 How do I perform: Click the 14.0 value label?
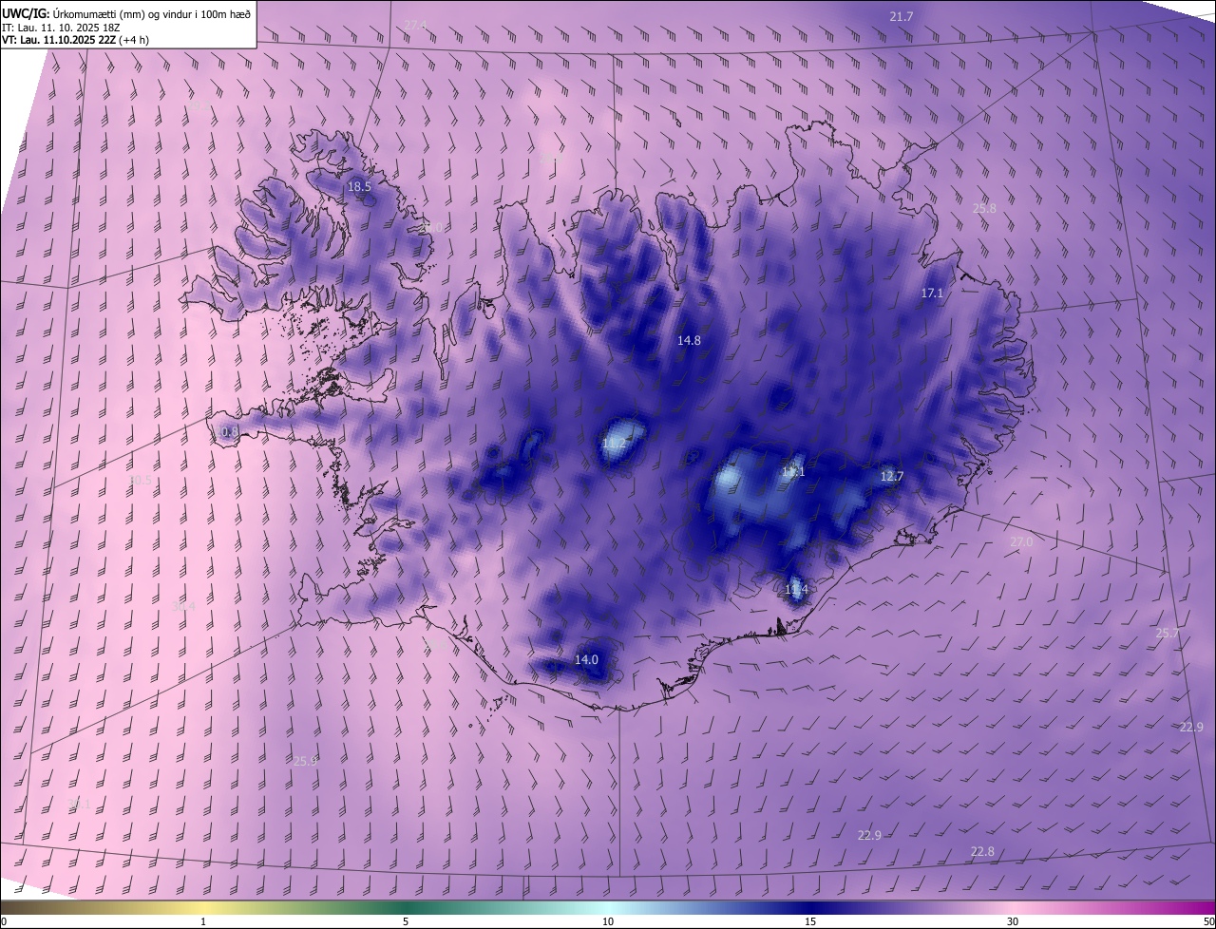point(586,659)
